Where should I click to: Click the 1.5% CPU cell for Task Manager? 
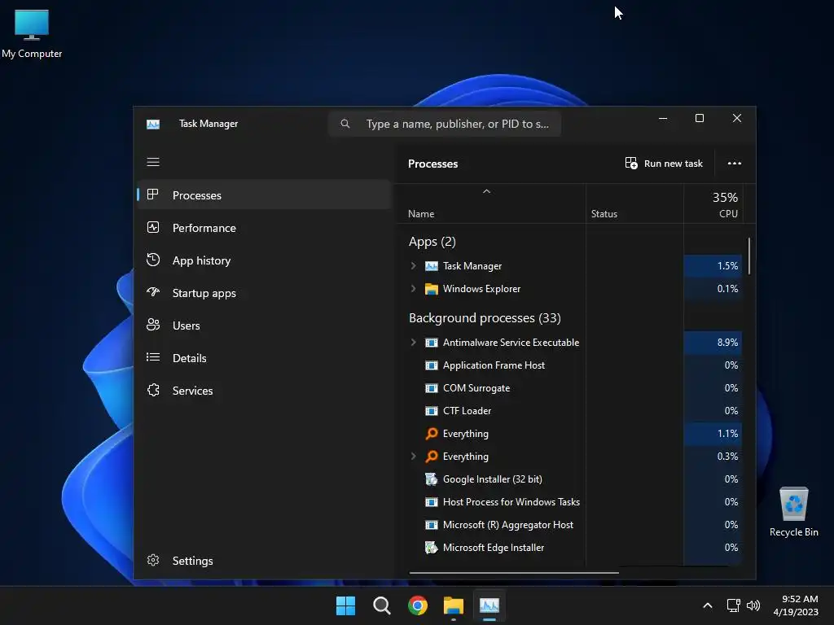coord(713,266)
